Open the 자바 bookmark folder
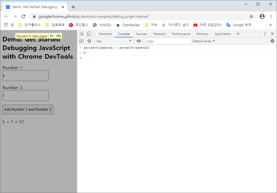The width and height of the screenshot is (277, 193). click(x=151, y=25)
